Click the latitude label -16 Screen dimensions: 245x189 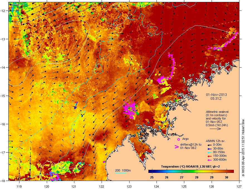click(3, 124)
